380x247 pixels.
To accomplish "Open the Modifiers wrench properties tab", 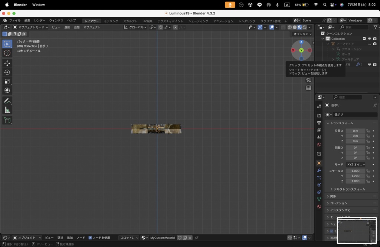I will [319, 170].
